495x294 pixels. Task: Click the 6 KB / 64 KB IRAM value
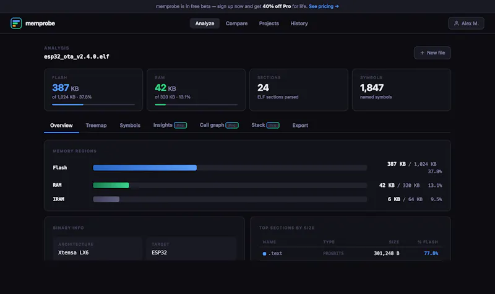pyautogui.click(x=405, y=199)
